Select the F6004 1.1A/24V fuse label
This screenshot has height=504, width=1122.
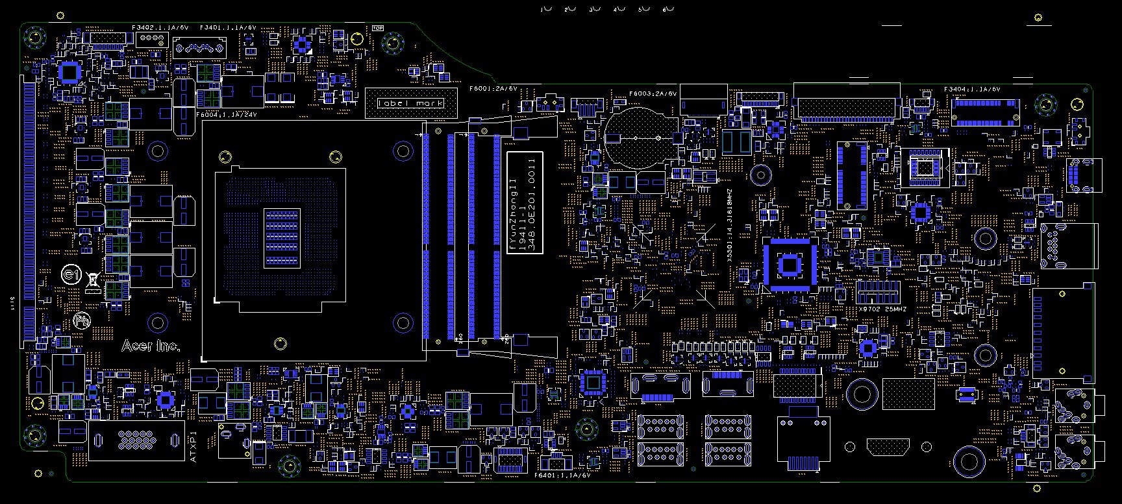[x=226, y=114]
